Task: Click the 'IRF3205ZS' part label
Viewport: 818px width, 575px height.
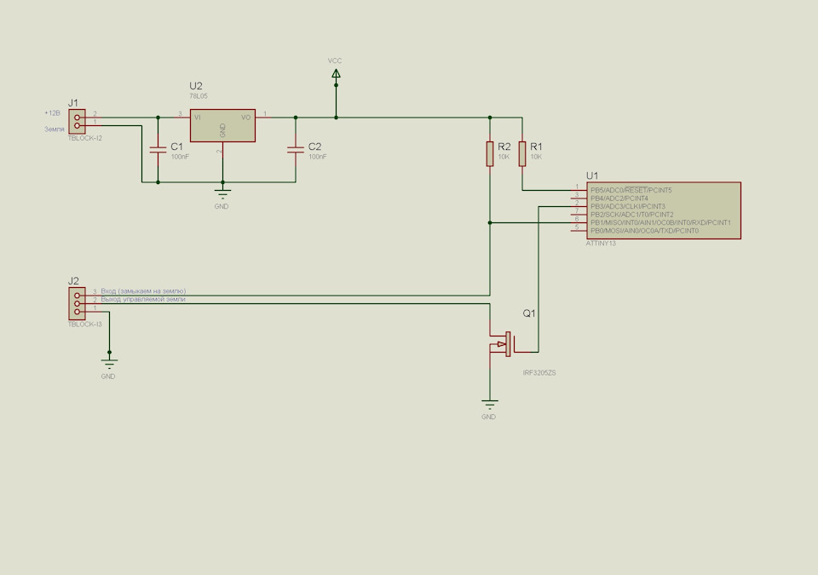Action: click(x=539, y=373)
